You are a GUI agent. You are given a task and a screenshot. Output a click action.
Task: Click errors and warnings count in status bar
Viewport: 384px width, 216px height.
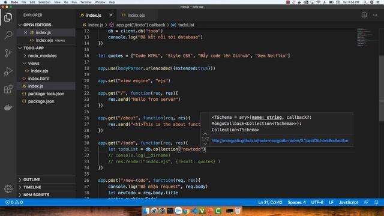pos(14,202)
